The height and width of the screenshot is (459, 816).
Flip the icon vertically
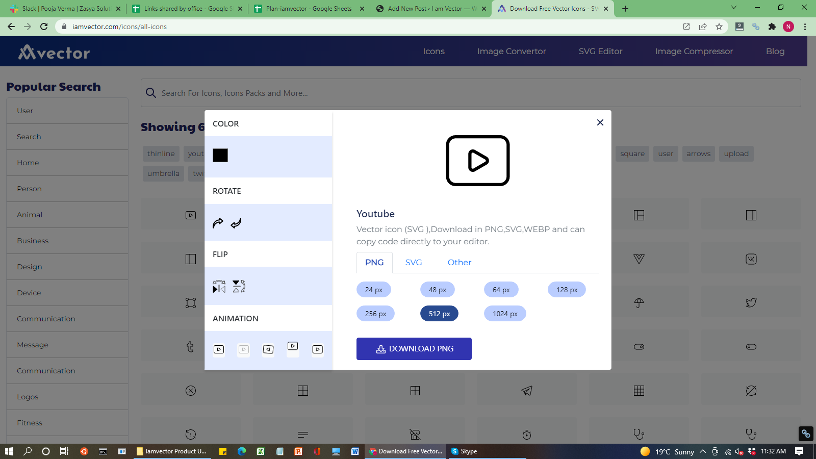(239, 287)
